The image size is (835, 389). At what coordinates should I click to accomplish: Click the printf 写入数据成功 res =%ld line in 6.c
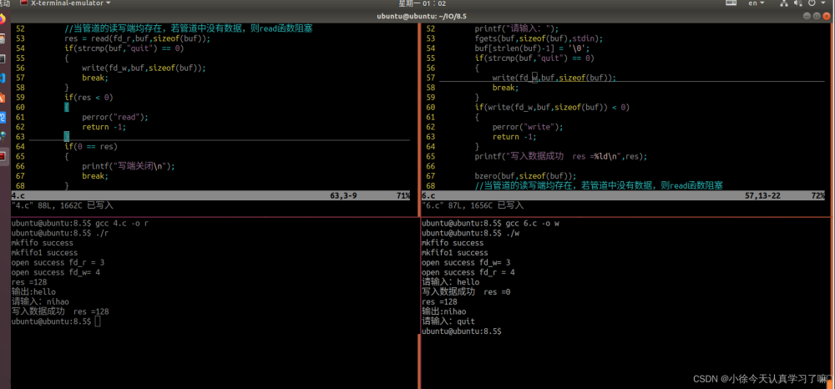click(x=561, y=156)
